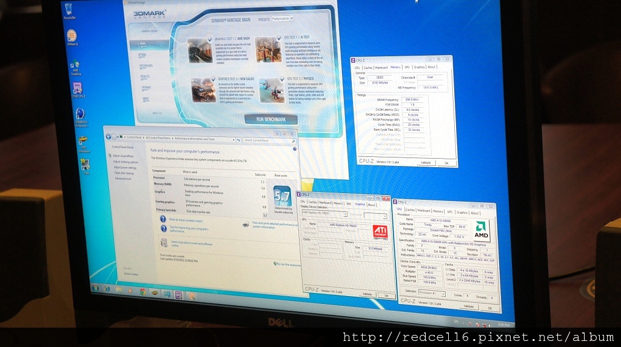
Task: Toggle the Graphics Test 2 New Calico checkbox
Action: click(x=213, y=79)
